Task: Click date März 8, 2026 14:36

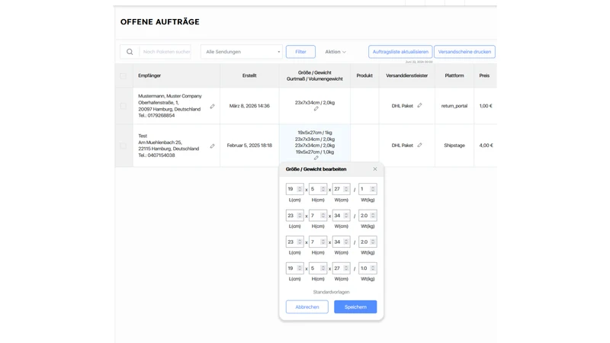Action: [x=249, y=106]
